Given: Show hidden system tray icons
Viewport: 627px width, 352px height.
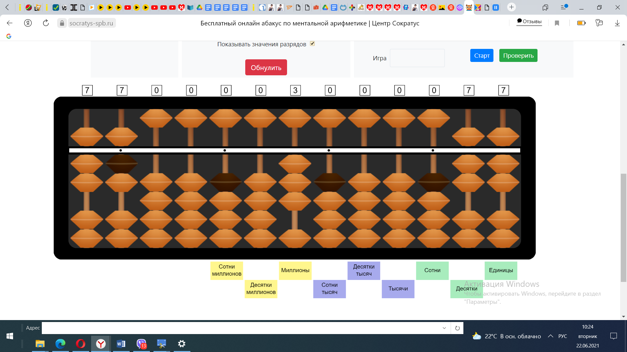Looking at the screenshot, I should [551, 336].
